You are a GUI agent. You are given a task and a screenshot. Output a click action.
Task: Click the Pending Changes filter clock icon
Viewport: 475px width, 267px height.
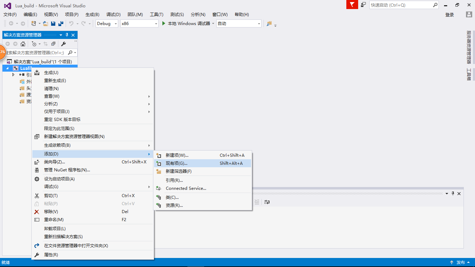tap(34, 44)
